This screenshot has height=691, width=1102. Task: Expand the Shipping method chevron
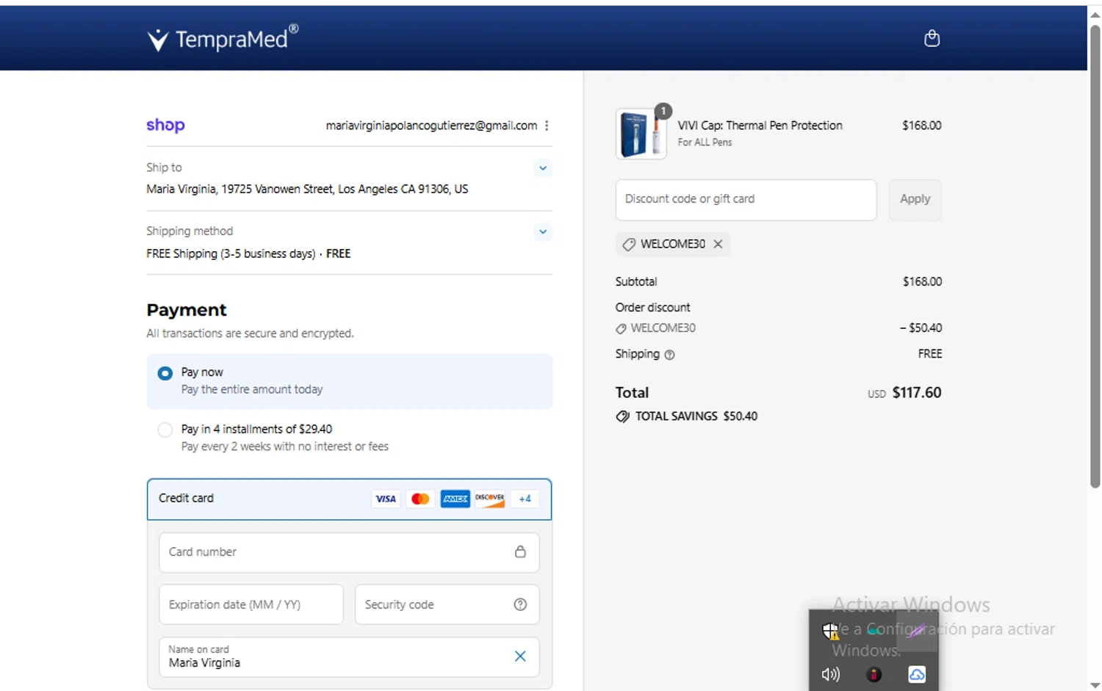pyautogui.click(x=543, y=232)
